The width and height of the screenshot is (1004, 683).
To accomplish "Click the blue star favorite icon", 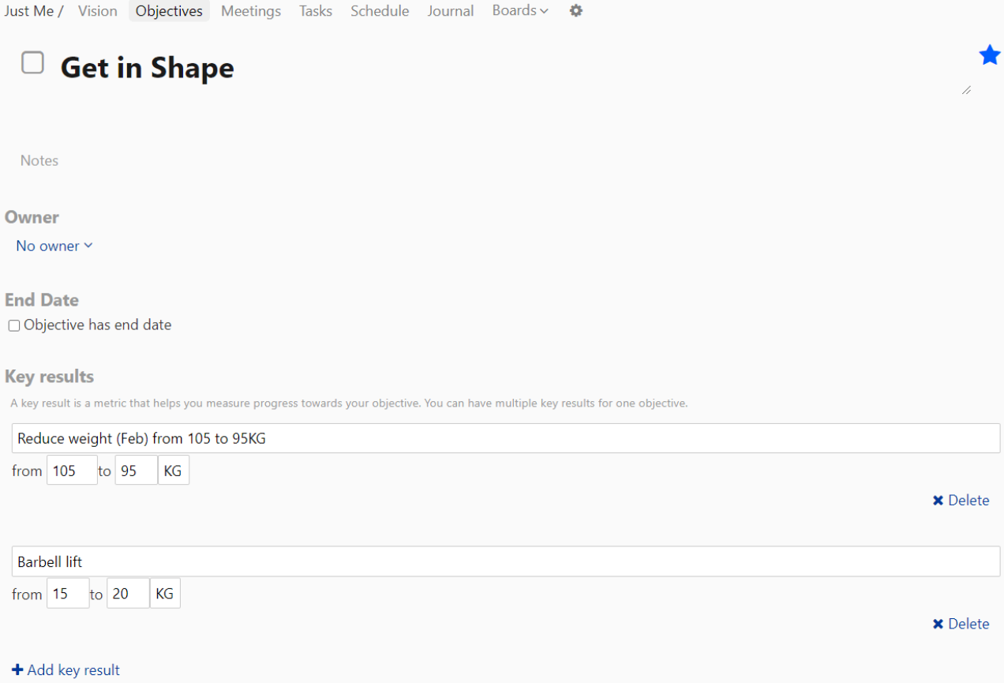I will point(990,55).
